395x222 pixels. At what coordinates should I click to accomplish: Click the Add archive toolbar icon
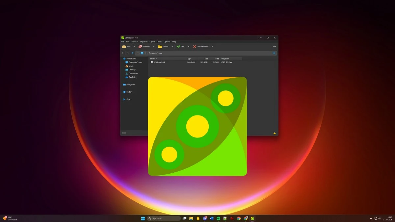(124, 47)
